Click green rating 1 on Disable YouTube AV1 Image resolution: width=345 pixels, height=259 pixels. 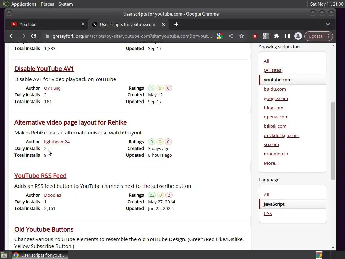pos(151,88)
